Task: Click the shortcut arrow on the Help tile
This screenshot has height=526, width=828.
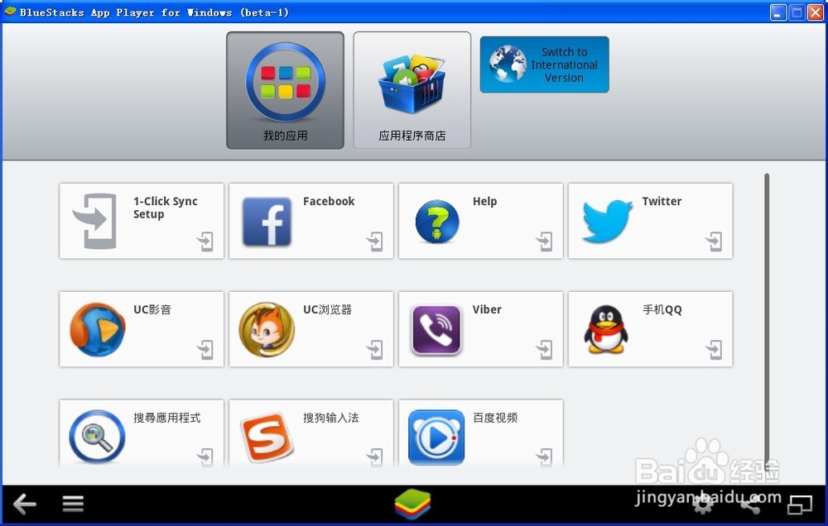Action: click(x=544, y=241)
